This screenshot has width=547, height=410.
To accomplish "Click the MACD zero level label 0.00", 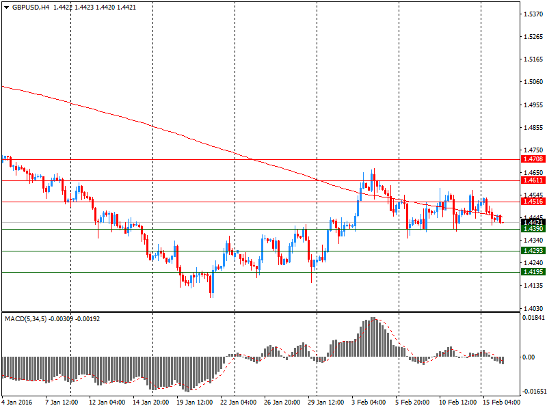I will tap(529, 357).
